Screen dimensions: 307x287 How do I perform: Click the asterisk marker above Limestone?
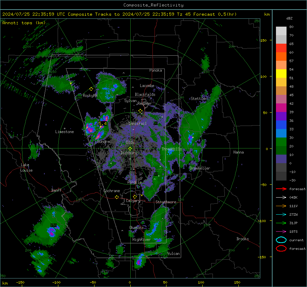coord(64,129)
